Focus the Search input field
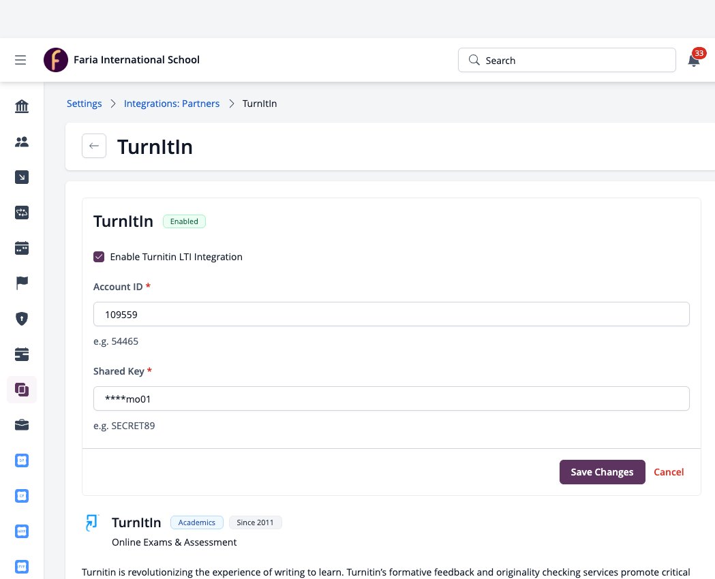 coord(567,60)
